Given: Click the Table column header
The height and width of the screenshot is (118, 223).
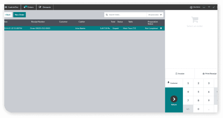Looking at the screenshot, I should pyautogui.click(x=131, y=22).
